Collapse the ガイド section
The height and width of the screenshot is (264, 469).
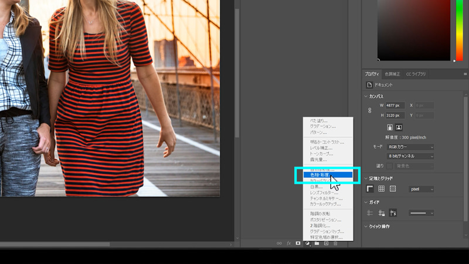click(x=366, y=202)
